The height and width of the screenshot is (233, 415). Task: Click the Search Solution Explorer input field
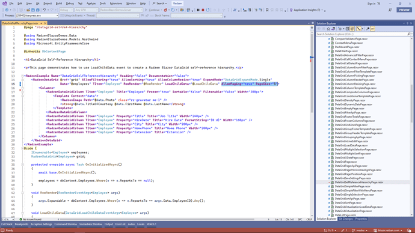tap(361, 34)
